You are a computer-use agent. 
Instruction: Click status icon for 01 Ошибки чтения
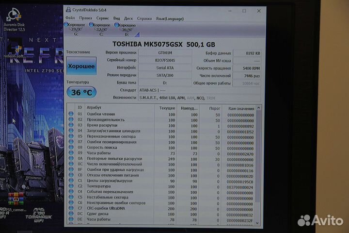point(71,114)
